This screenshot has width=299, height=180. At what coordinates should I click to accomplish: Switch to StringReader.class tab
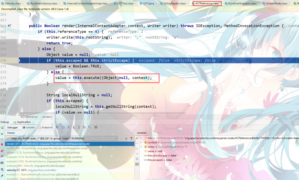175,3
